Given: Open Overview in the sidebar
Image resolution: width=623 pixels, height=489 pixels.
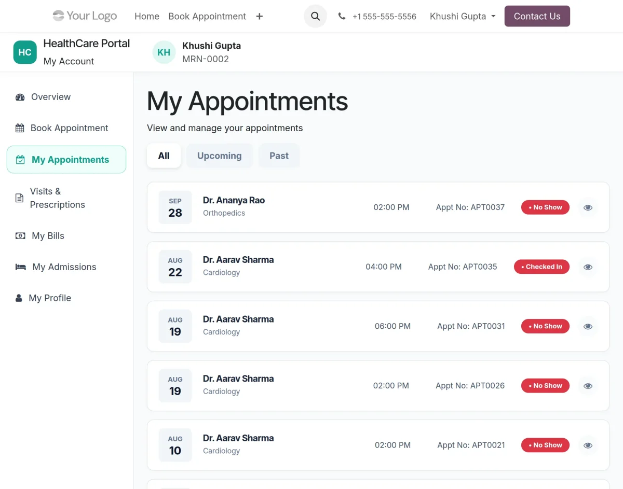Looking at the screenshot, I should point(66,97).
